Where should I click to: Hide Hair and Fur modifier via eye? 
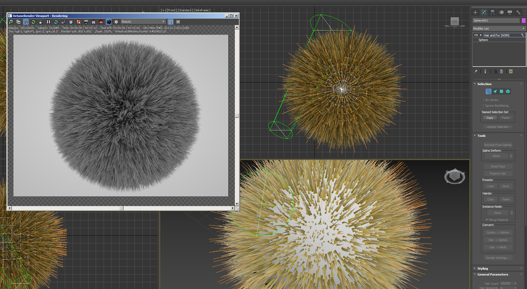pos(476,35)
